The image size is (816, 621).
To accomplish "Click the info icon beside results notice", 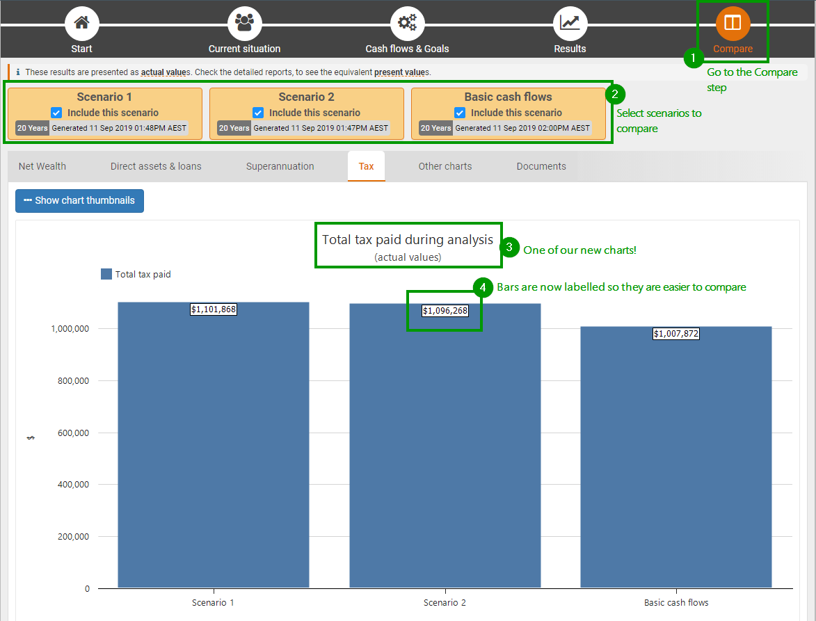I will tap(17, 72).
